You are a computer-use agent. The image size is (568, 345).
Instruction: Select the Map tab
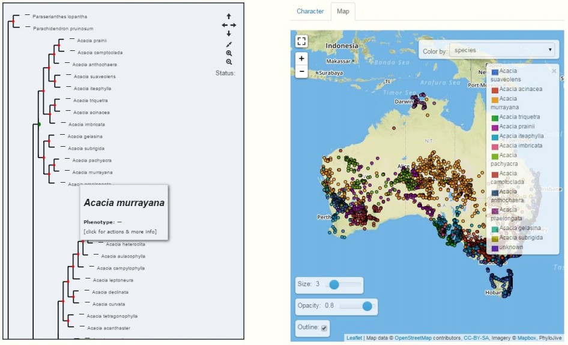click(343, 11)
